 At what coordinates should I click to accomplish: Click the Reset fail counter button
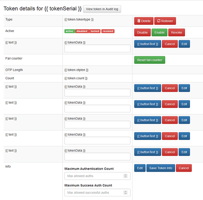coord(150,60)
